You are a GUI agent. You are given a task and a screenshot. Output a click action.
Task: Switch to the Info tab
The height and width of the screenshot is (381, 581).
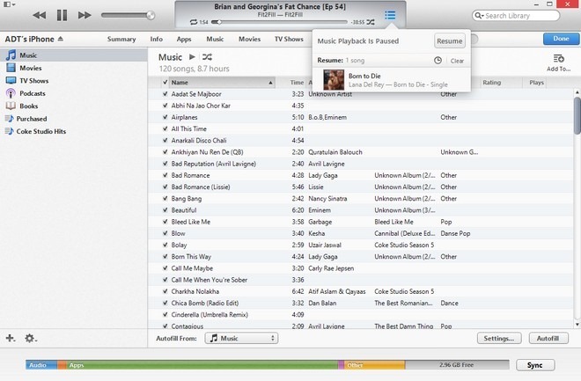157,39
